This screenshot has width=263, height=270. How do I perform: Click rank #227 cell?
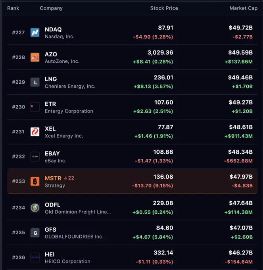click(x=18, y=33)
